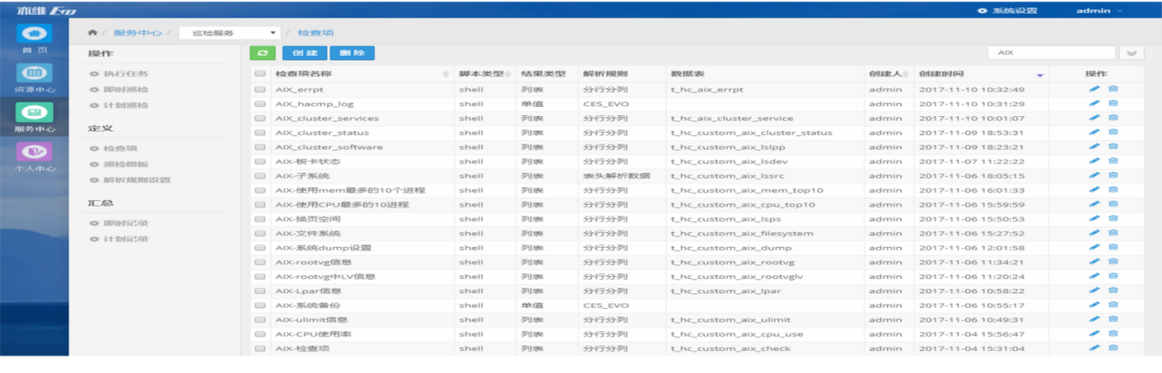Expand the advanced search chevron beside search box
1162x373 pixels.
coord(1133,53)
